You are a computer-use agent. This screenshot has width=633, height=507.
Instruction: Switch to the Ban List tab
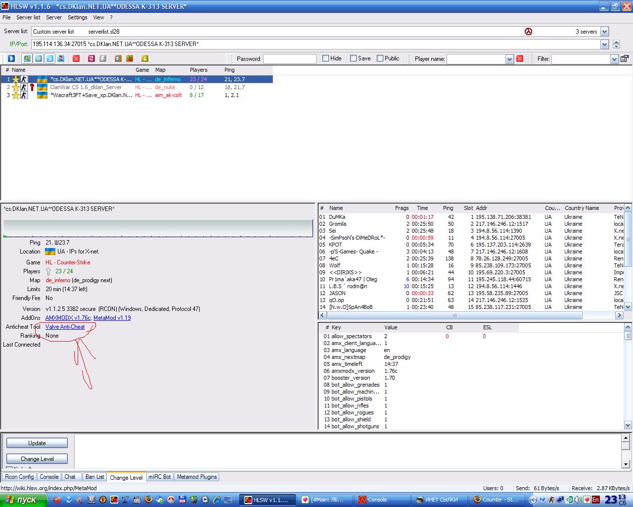94,477
